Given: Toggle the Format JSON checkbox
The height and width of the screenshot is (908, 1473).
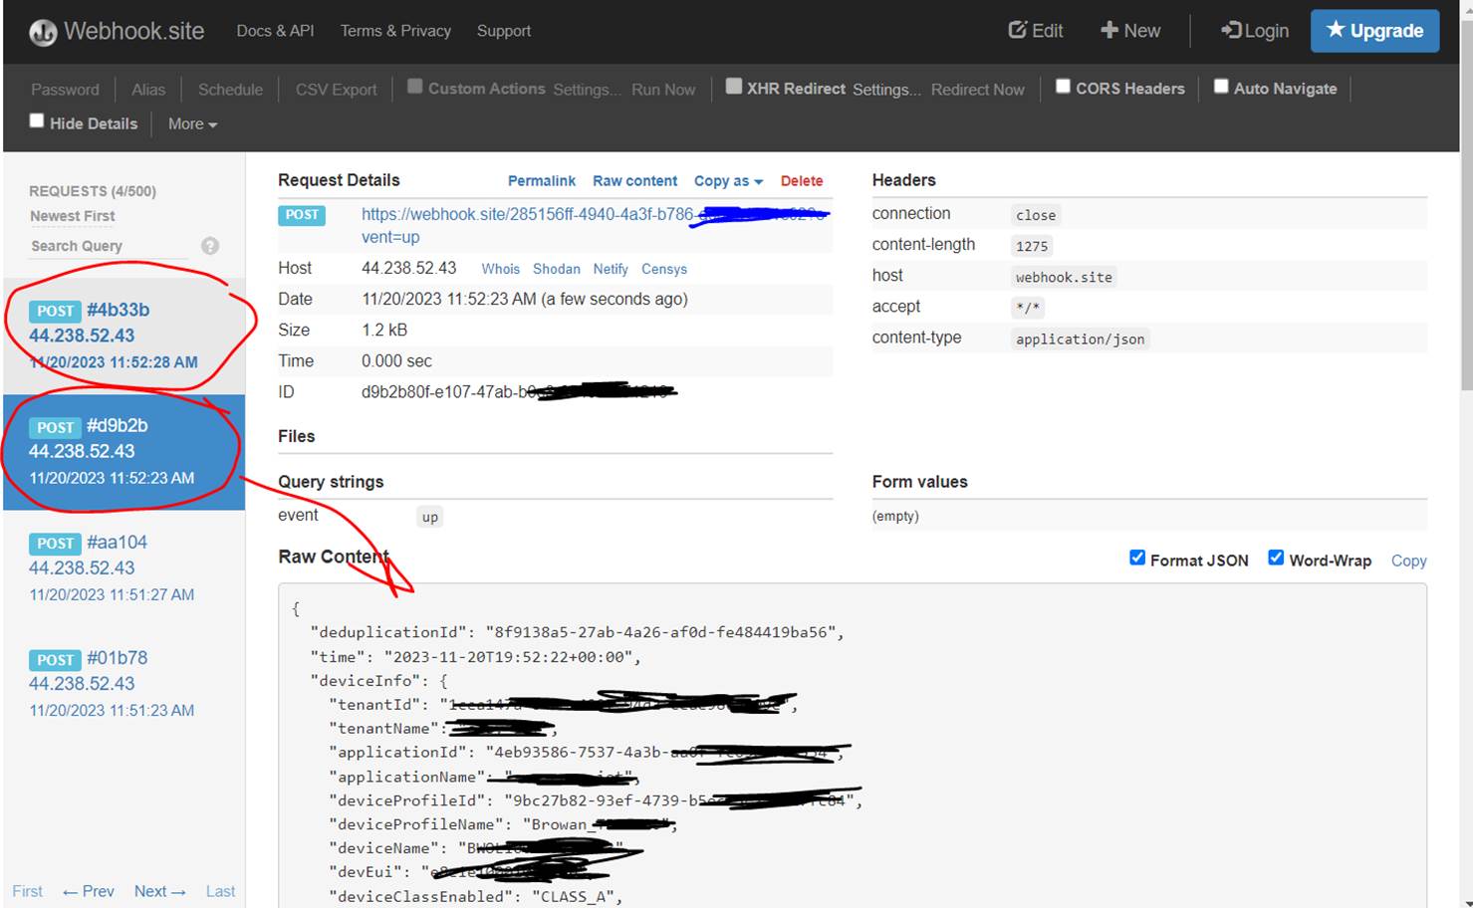Looking at the screenshot, I should pyautogui.click(x=1137, y=558).
